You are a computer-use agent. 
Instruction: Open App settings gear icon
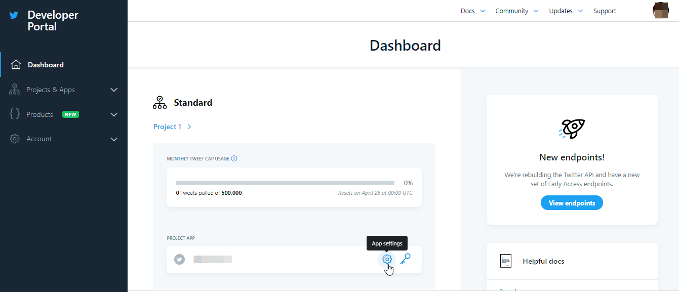click(x=387, y=260)
